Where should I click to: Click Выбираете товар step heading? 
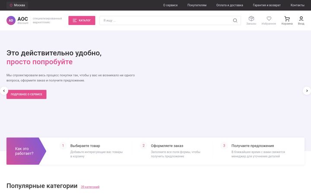85,146
